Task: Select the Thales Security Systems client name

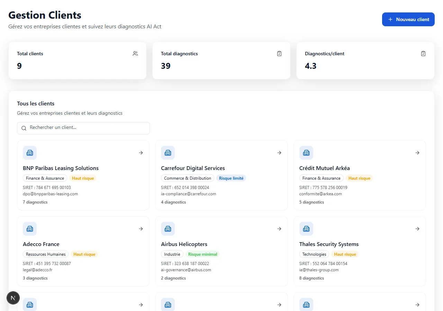Action: point(329,244)
